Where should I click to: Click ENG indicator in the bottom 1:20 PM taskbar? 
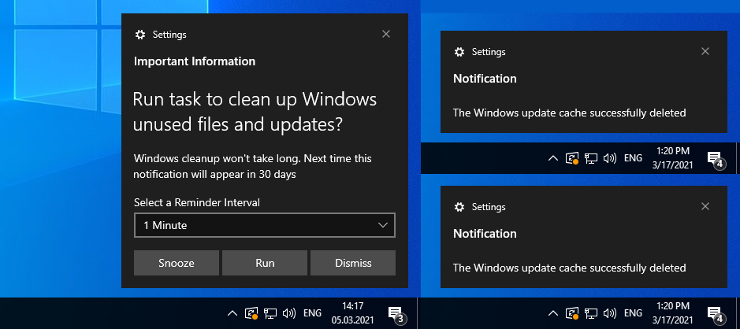(633, 313)
